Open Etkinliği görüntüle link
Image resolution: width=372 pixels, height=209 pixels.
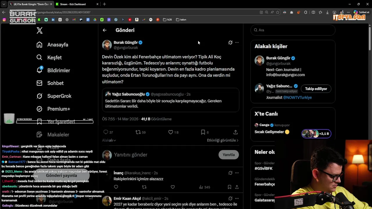click(x=223, y=140)
